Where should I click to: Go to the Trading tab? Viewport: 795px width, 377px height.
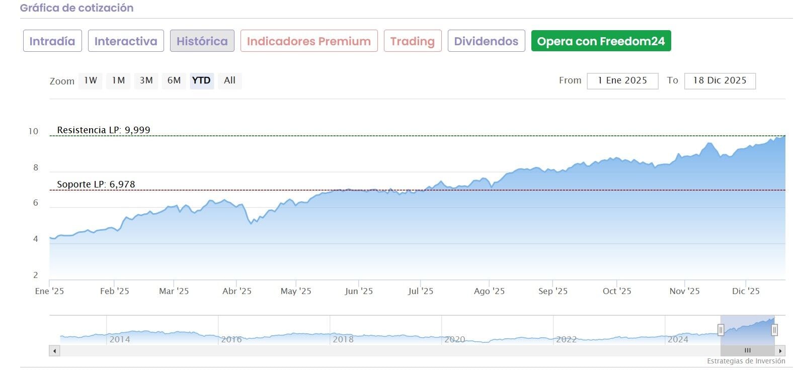(x=412, y=41)
